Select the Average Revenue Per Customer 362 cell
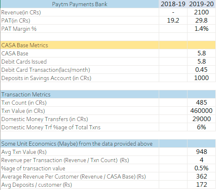Screen dimensions: 217x190 tap(201, 176)
